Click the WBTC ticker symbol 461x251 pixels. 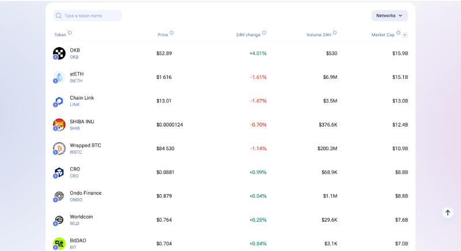pyautogui.click(x=76, y=152)
